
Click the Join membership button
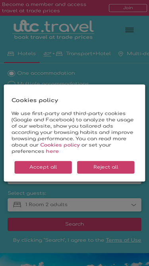coord(128,8)
